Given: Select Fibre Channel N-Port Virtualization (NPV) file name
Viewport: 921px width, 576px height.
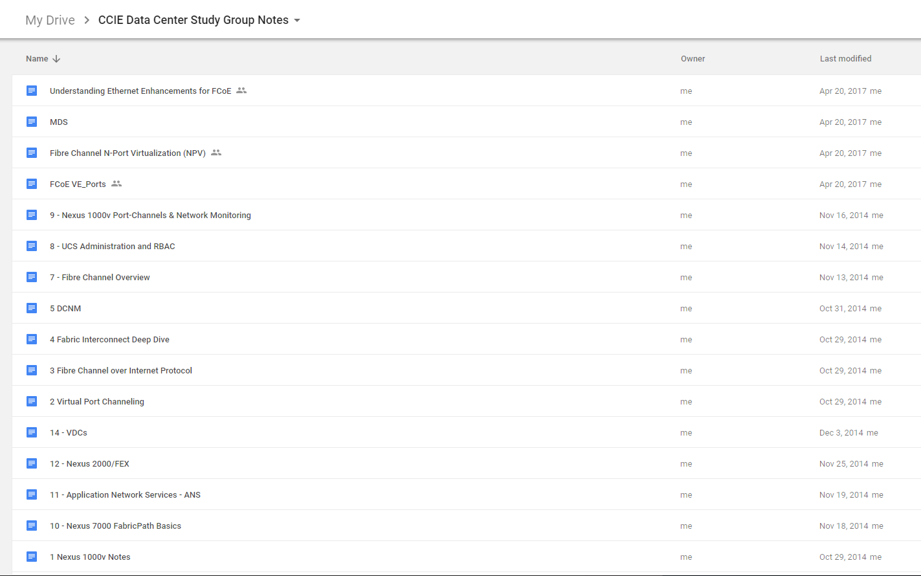Looking at the screenshot, I should (128, 153).
